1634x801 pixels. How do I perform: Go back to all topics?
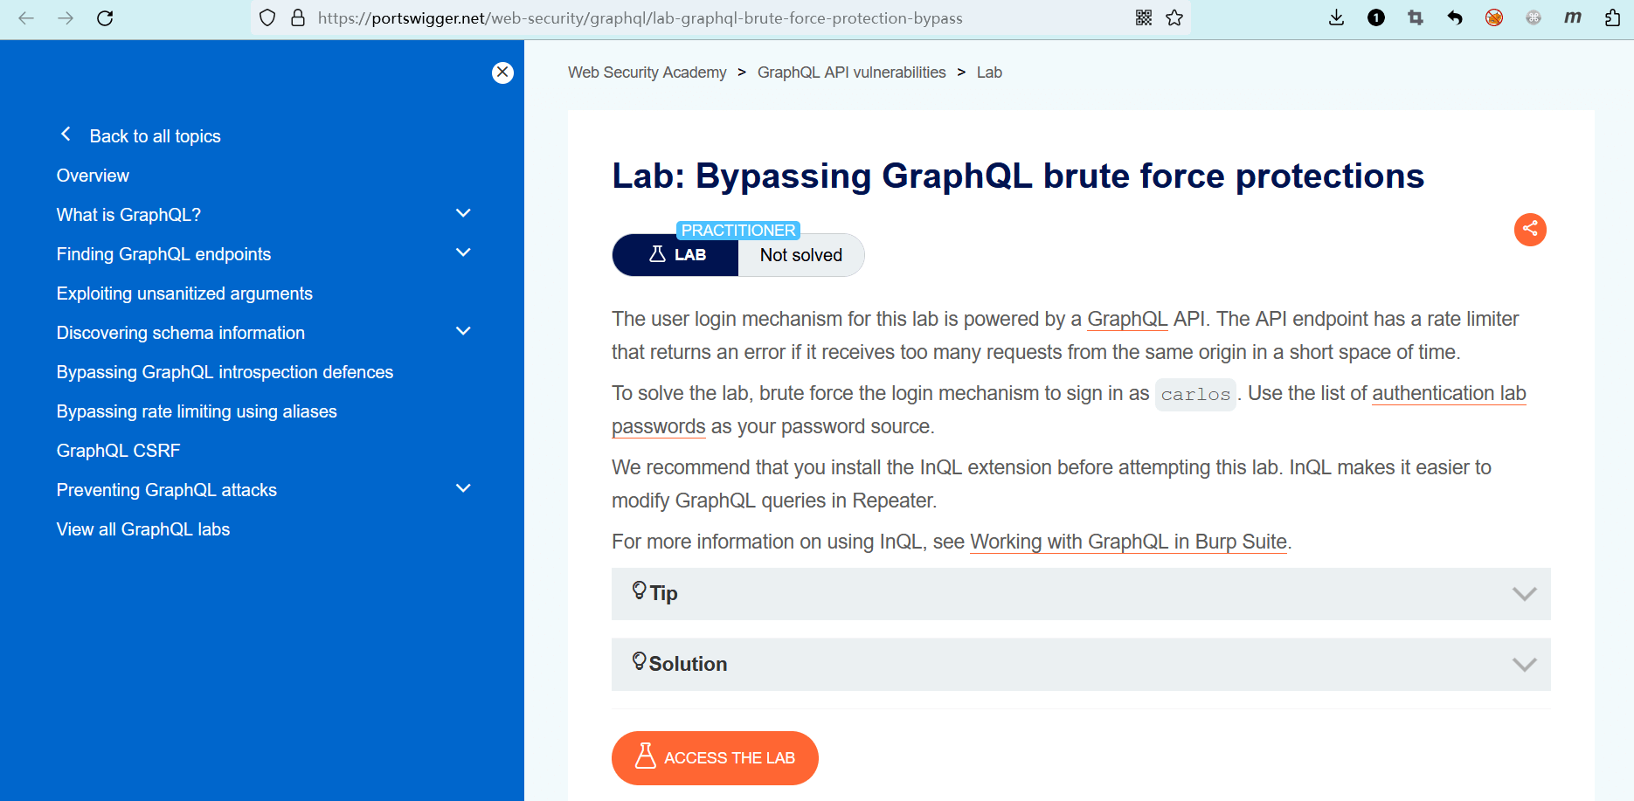coord(155,136)
